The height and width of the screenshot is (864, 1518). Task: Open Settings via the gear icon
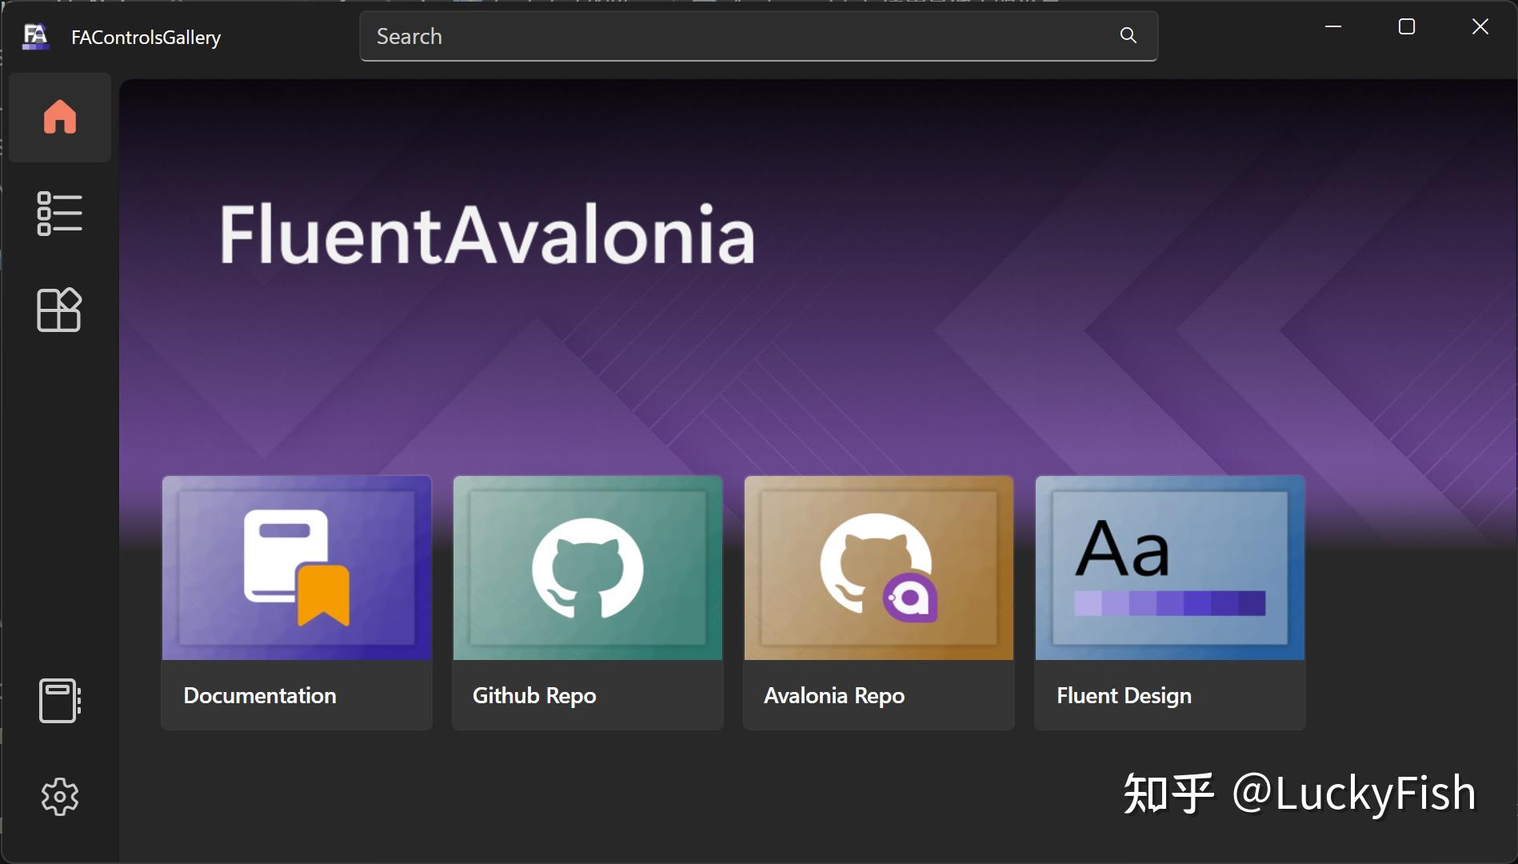point(59,796)
